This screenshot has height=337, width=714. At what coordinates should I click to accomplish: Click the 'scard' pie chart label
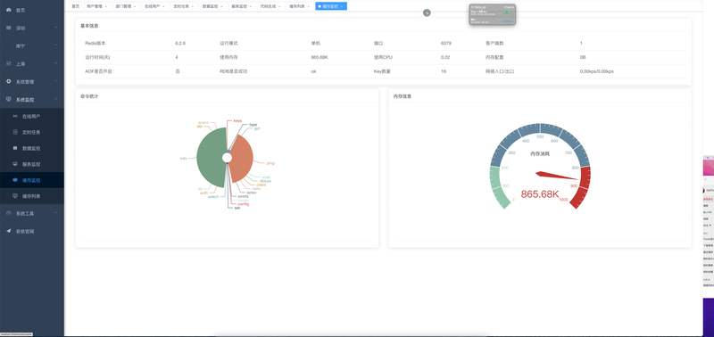coord(203,123)
